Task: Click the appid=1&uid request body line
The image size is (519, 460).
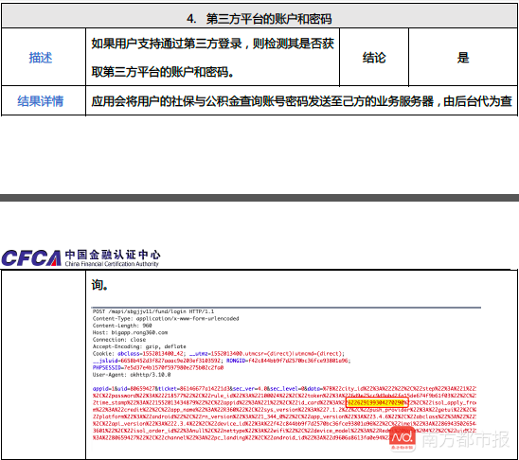Action: tap(284, 389)
